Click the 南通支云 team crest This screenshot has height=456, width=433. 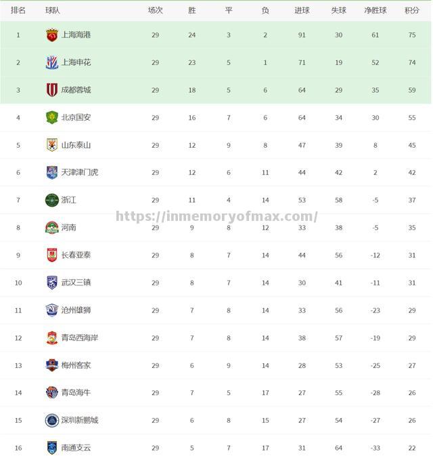pos(52,448)
